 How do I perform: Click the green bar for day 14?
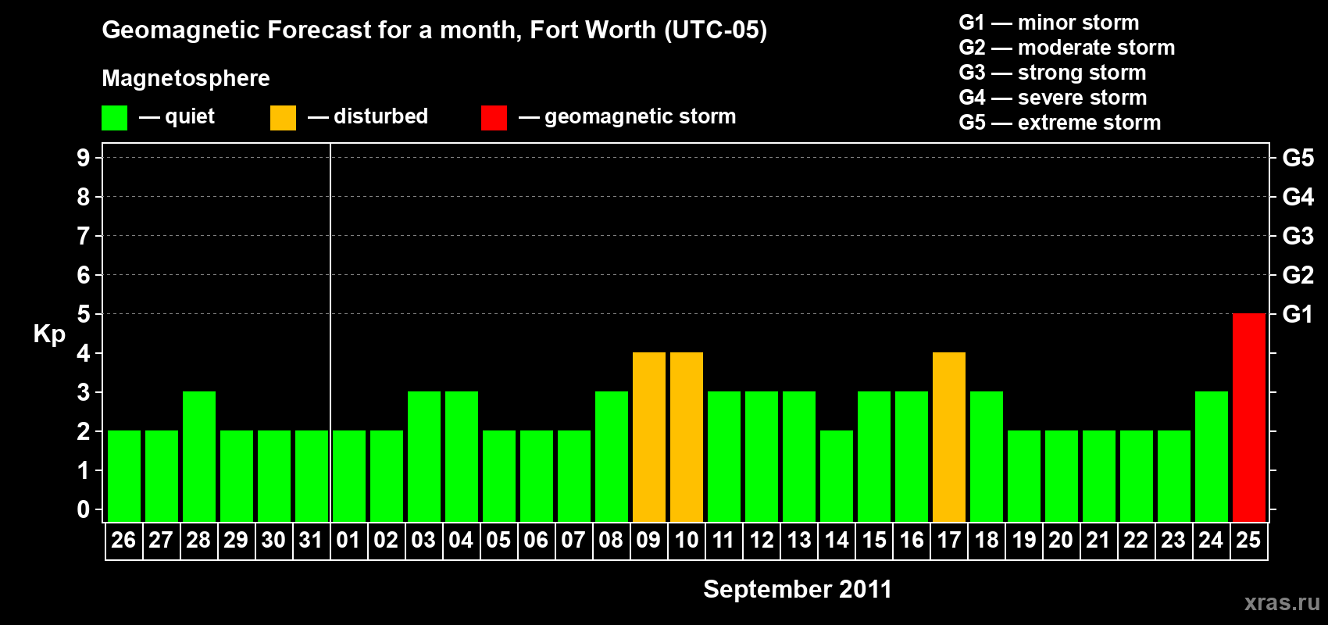[x=836, y=476]
